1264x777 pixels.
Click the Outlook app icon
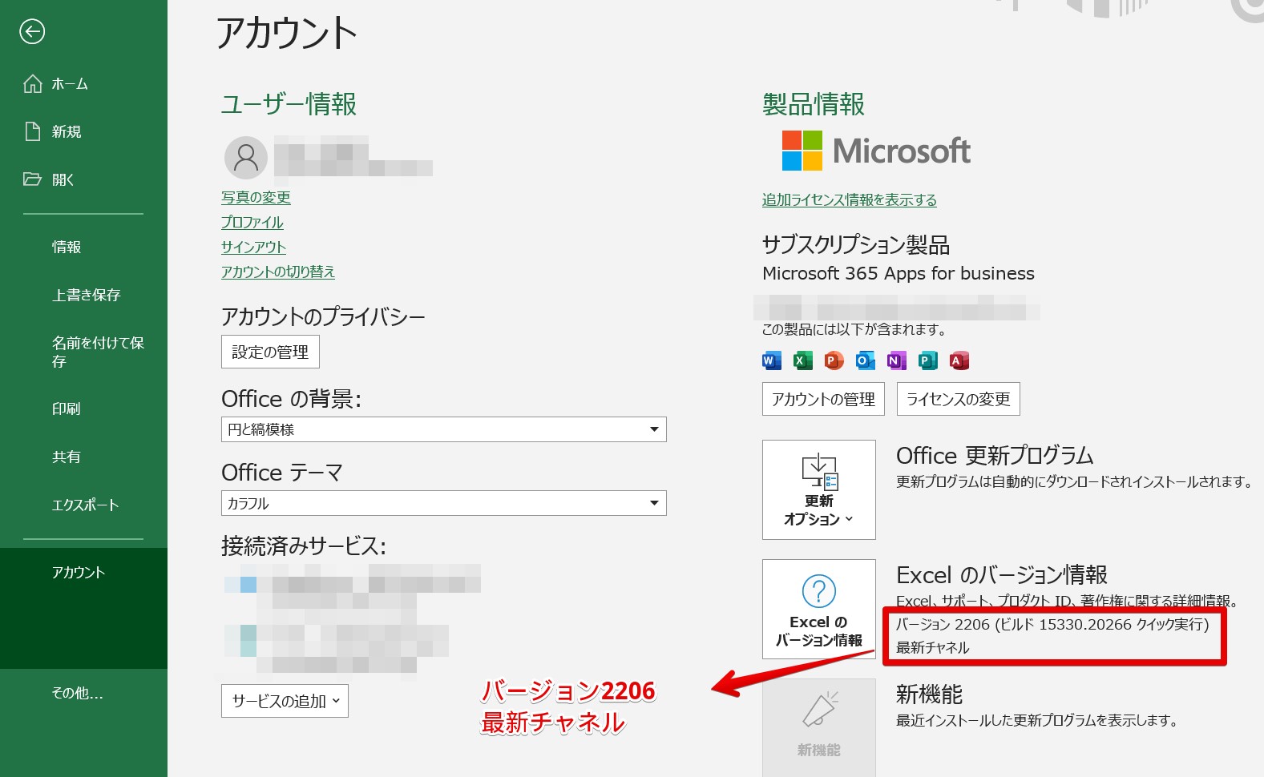[x=865, y=360]
